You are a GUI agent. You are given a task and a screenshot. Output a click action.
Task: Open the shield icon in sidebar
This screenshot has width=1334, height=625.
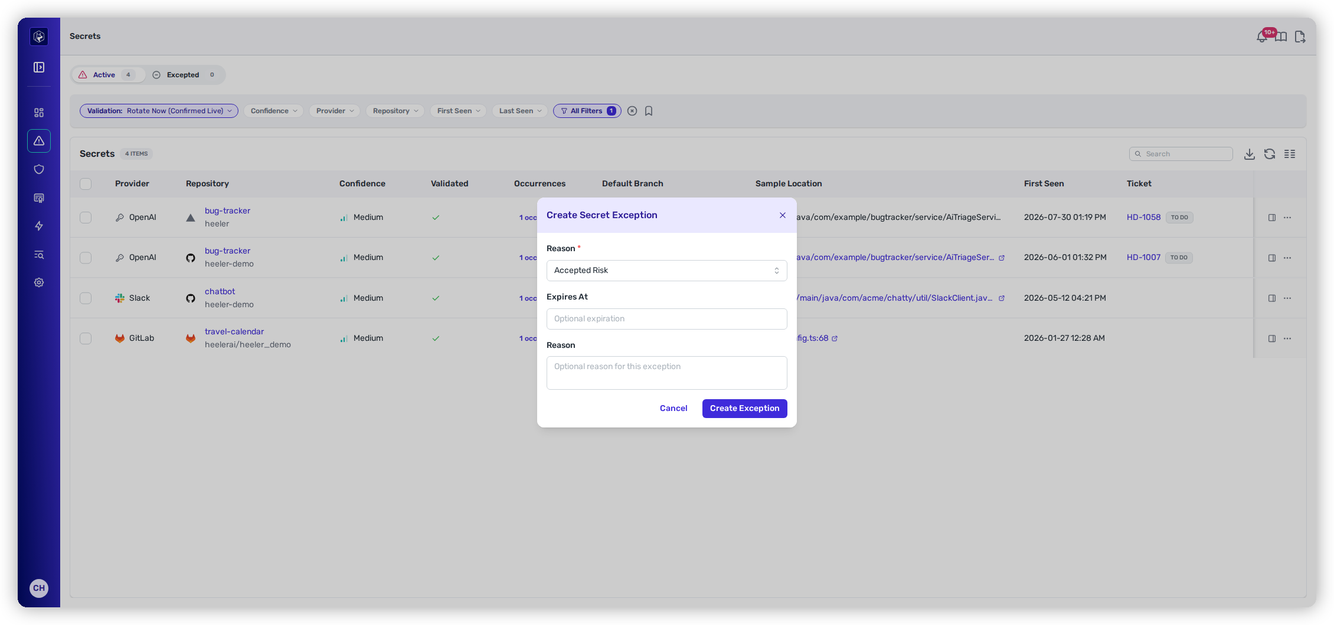tap(39, 169)
